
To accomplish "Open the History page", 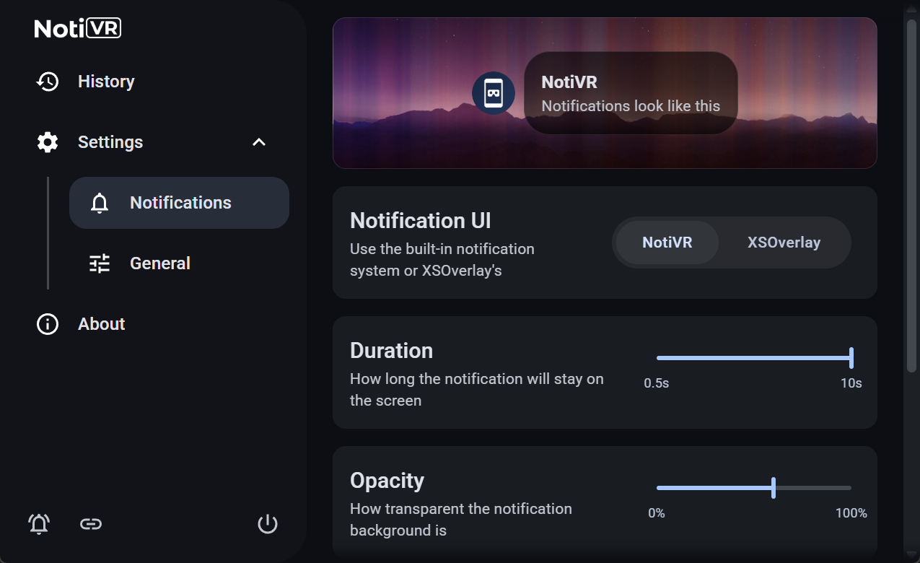I will pos(106,82).
